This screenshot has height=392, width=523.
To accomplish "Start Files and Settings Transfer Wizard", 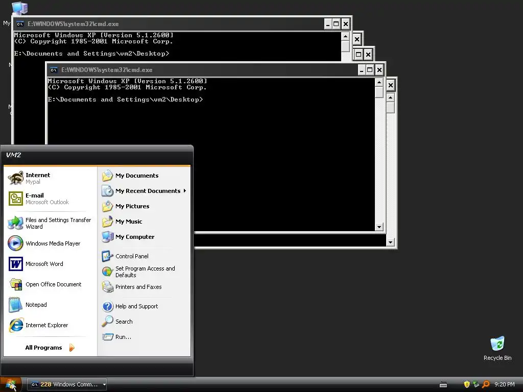I will [x=50, y=223].
